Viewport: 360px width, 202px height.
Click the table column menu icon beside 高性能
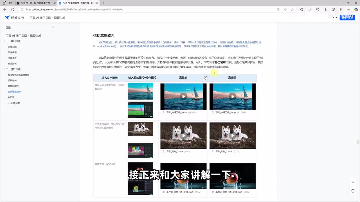click(x=206, y=78)
